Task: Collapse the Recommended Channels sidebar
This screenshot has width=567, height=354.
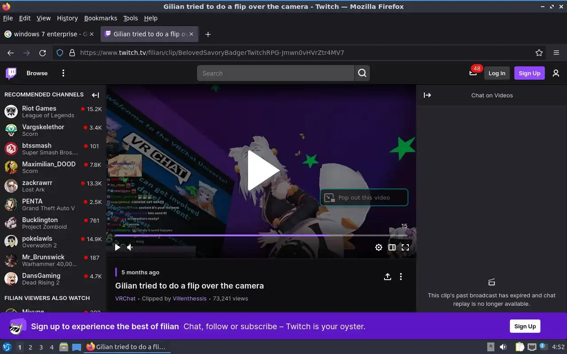Action: 95,95
